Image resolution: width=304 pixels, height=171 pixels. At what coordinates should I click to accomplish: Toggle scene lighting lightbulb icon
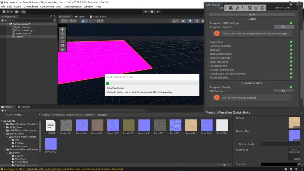click(190, 21)
